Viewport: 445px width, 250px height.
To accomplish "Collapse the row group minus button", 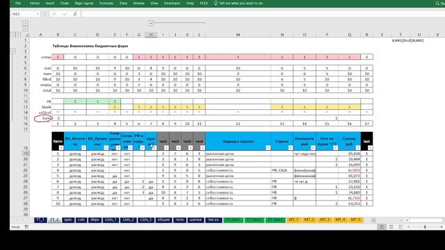I will point(13,51).
